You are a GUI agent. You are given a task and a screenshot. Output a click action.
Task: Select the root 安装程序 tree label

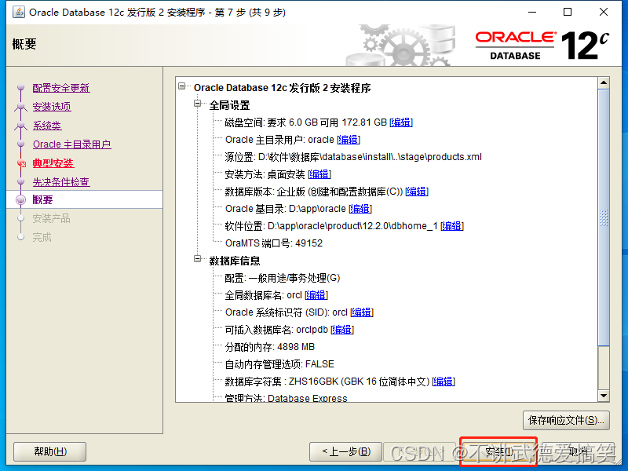(283, 88)
